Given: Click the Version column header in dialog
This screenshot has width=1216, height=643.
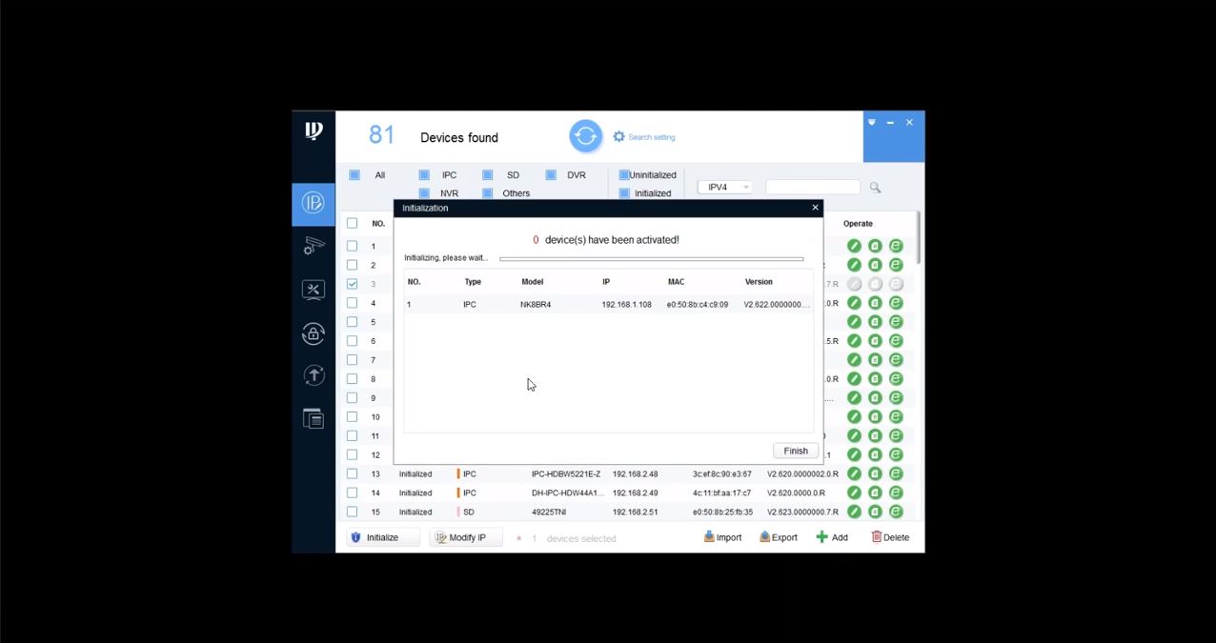Looking at the screenshot, I should tap(759, 282).
